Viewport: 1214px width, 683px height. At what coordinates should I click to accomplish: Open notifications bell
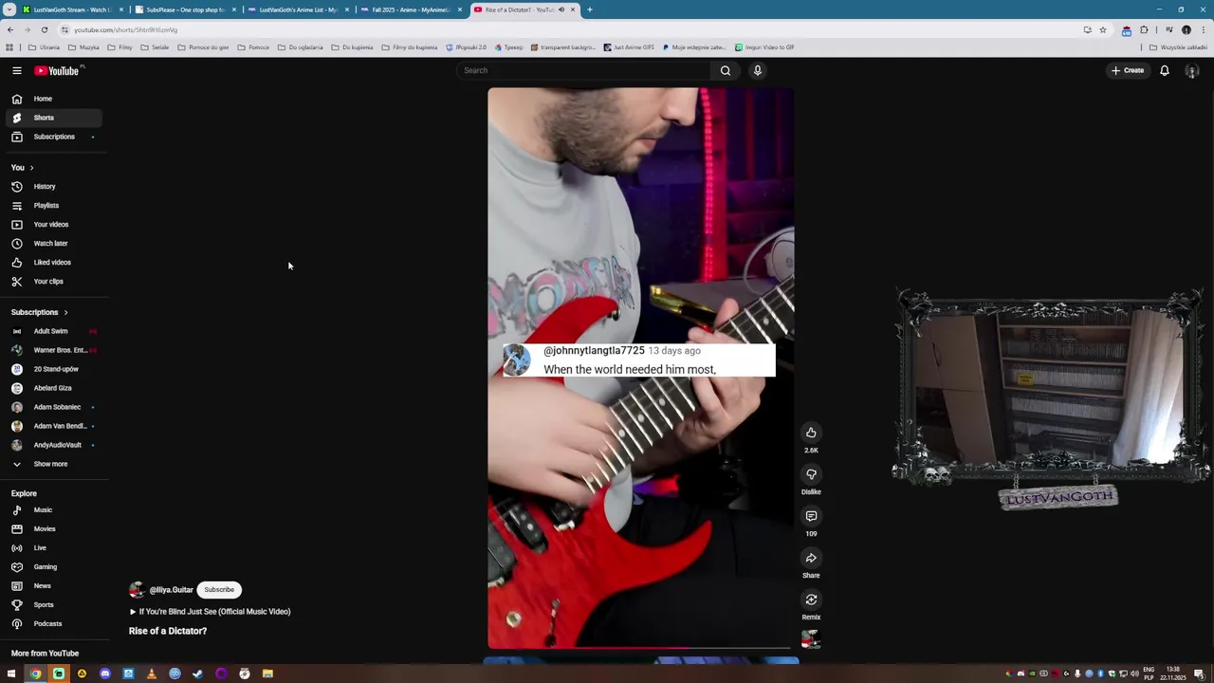click(1165, 70)
